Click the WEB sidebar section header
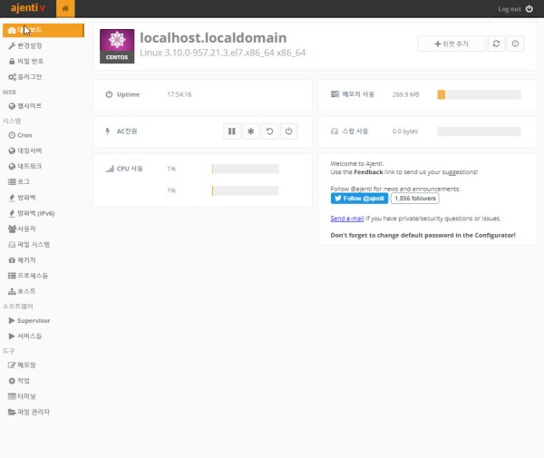Image resolution: width=544 pixels, height=458 pixels. [x=9, y=93]
